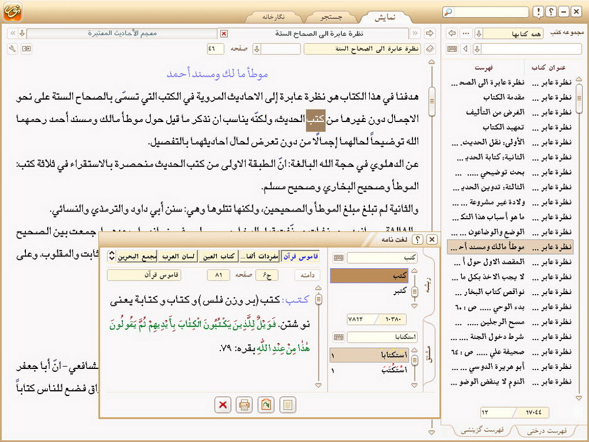Click the red X button in dictionary footer

pos(223,405)
